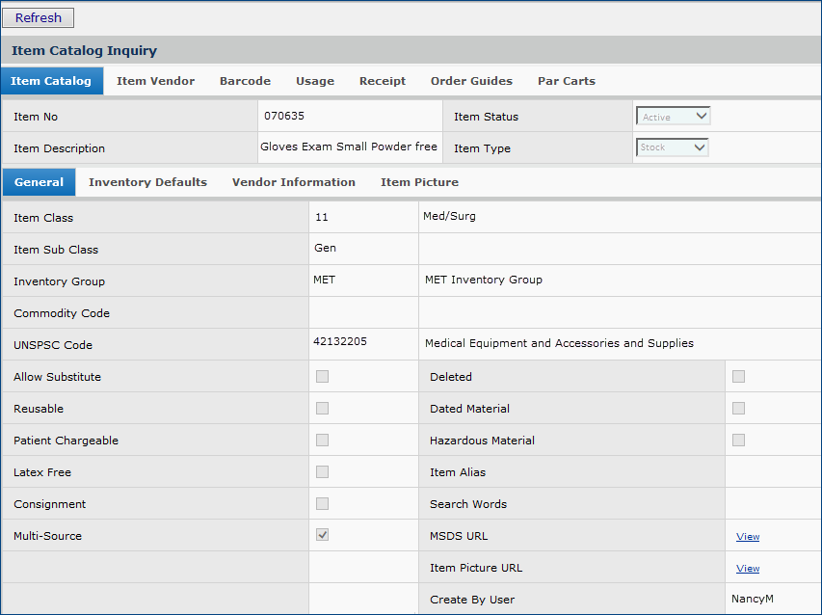
Task: Open the Barcode tab
Action: (245, 81)
